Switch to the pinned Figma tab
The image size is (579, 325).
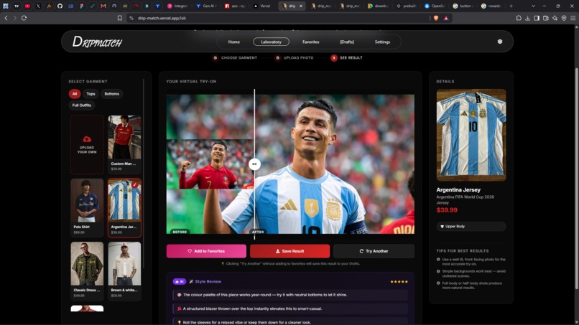point(82,6)
